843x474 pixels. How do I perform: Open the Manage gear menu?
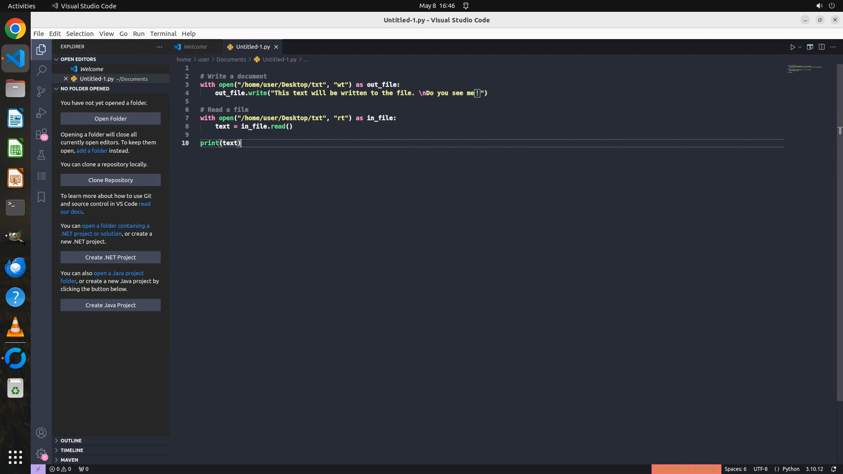[41, 454]
